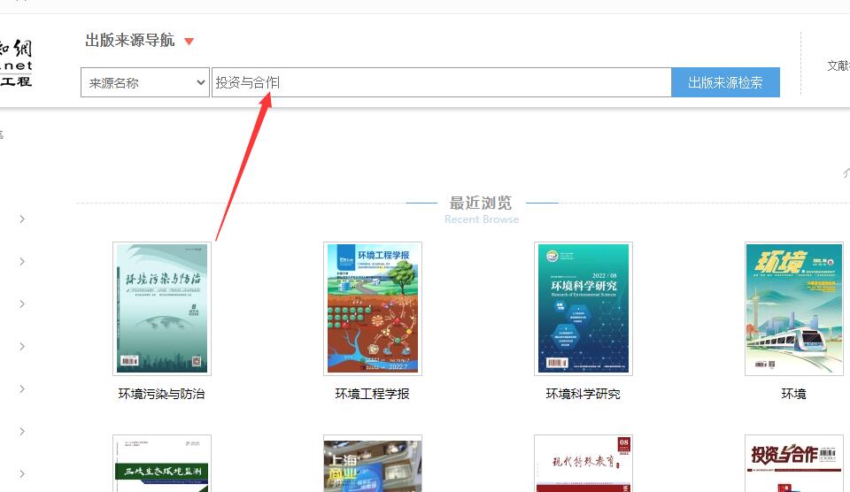Open the 来源名称 dropdown selector
This screenshot has width=850, height=492.
(x=144, y=82)
